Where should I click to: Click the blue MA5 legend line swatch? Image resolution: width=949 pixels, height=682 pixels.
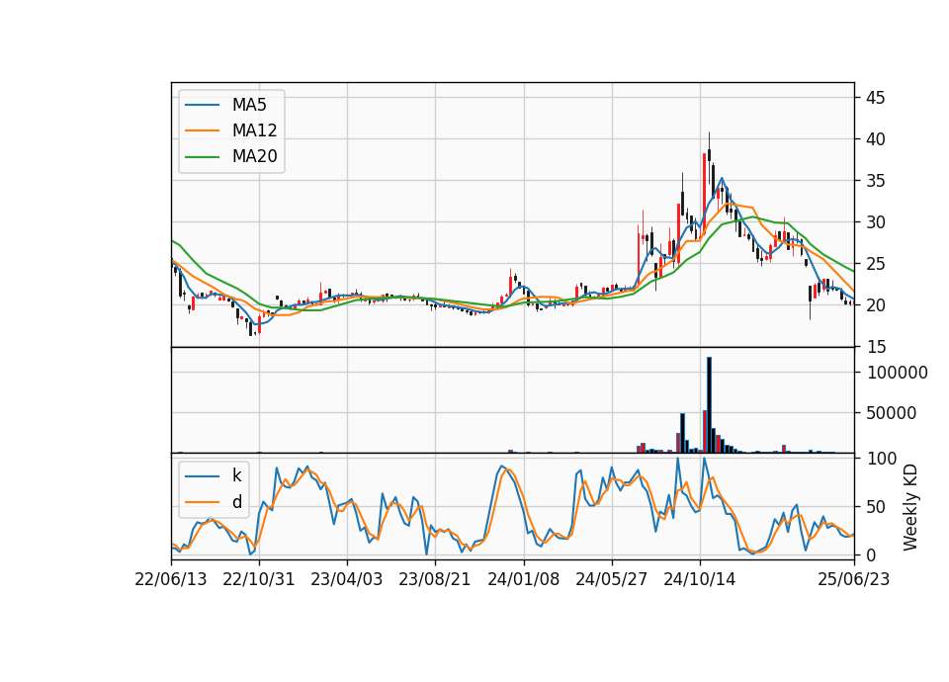pyautogui.click(x=202, y=105)
